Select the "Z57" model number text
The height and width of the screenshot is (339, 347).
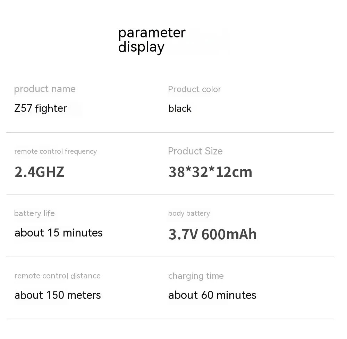coord(23,108)
